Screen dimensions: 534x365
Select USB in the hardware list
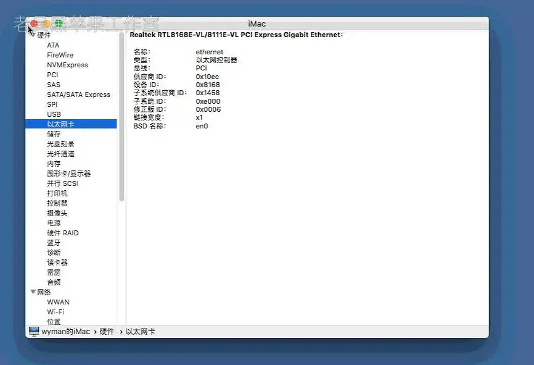[x=54, y=114]
